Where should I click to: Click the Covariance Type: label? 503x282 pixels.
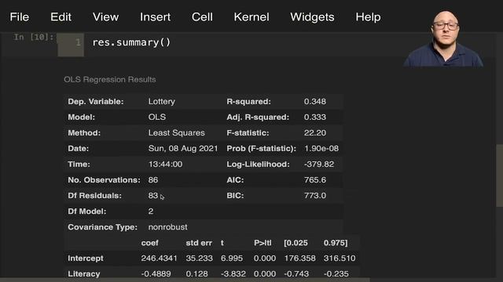(102, 227)
